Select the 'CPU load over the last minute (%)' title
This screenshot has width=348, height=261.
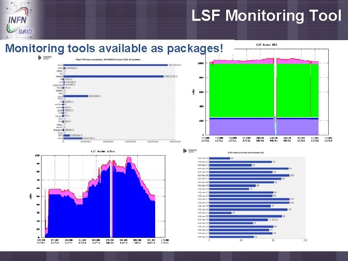click(x=246, y=152)
